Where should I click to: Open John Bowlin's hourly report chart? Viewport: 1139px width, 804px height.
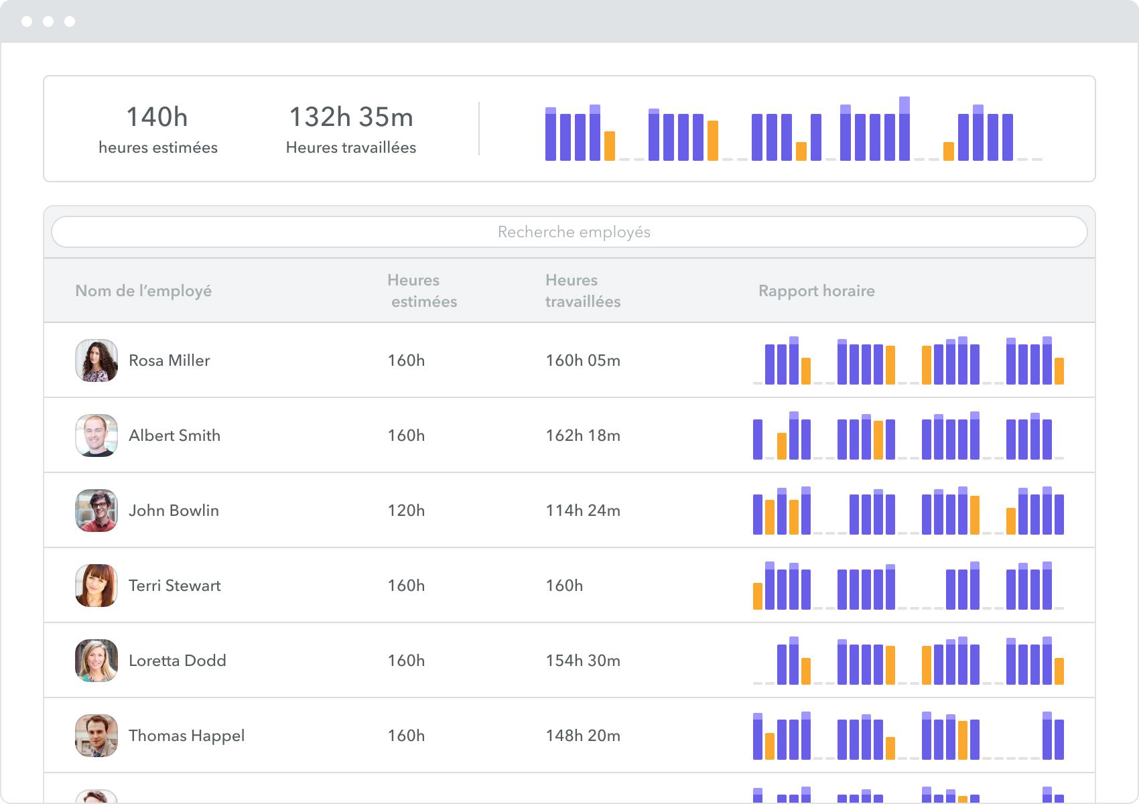tap(909, 511)
